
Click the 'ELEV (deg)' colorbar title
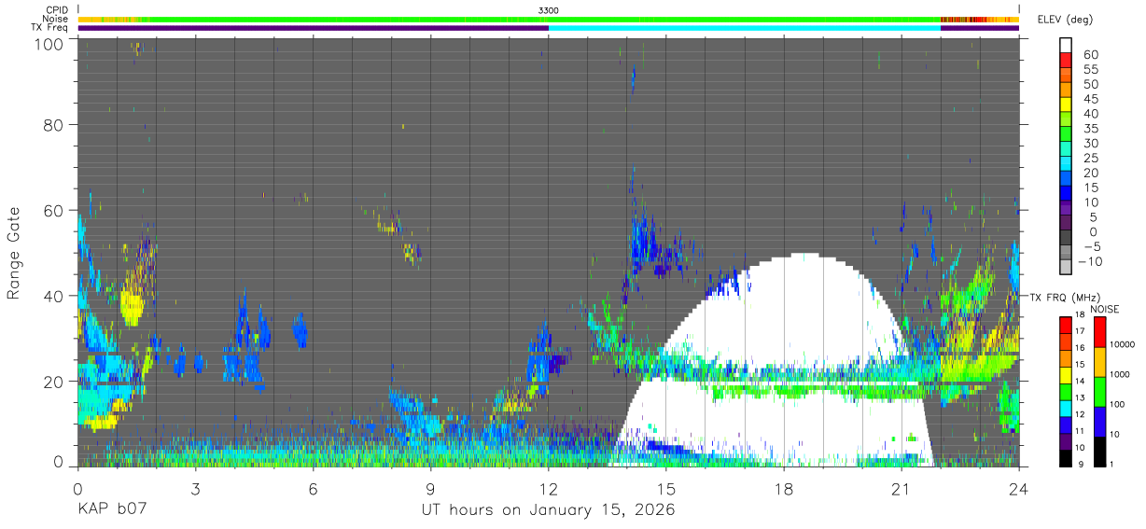pyautogui.click(x=1065, y=19)
